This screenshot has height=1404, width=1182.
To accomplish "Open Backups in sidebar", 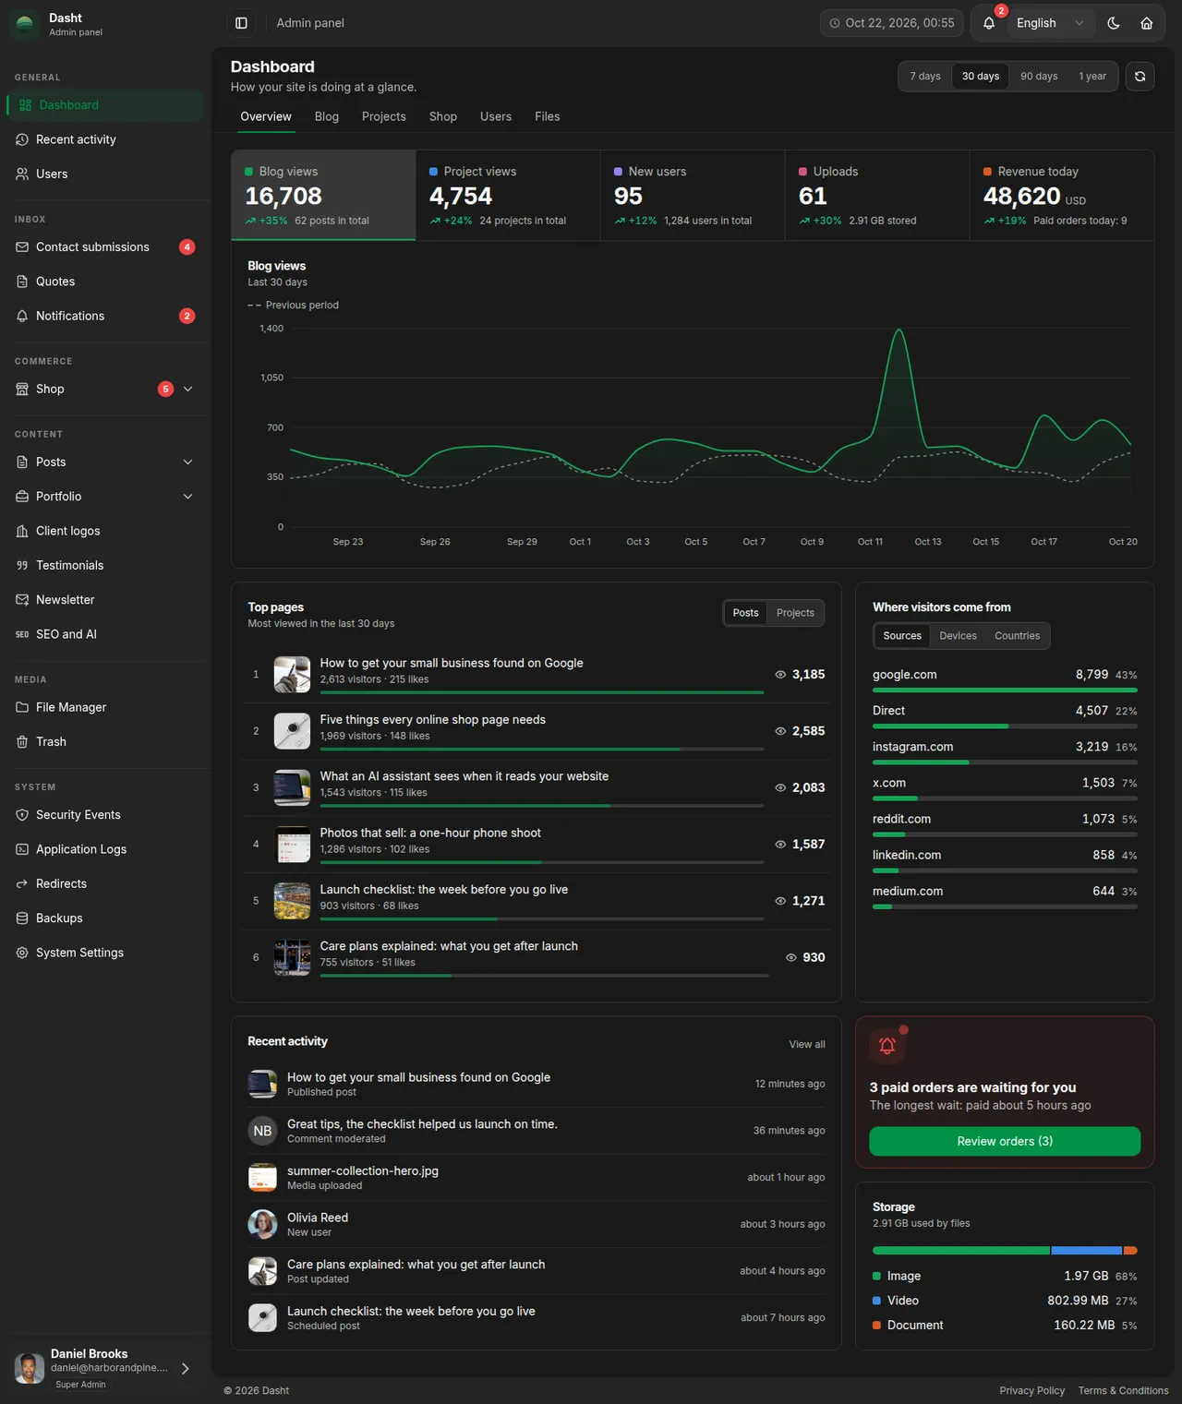I will [x=105, y=918].
